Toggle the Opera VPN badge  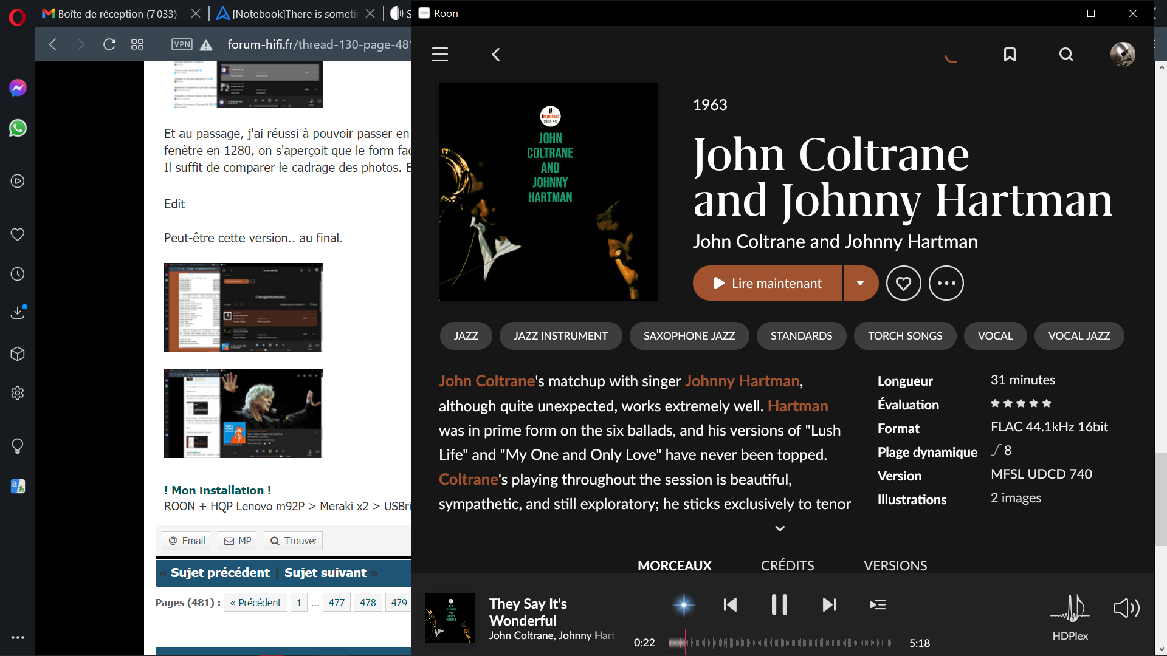[182, 44]
